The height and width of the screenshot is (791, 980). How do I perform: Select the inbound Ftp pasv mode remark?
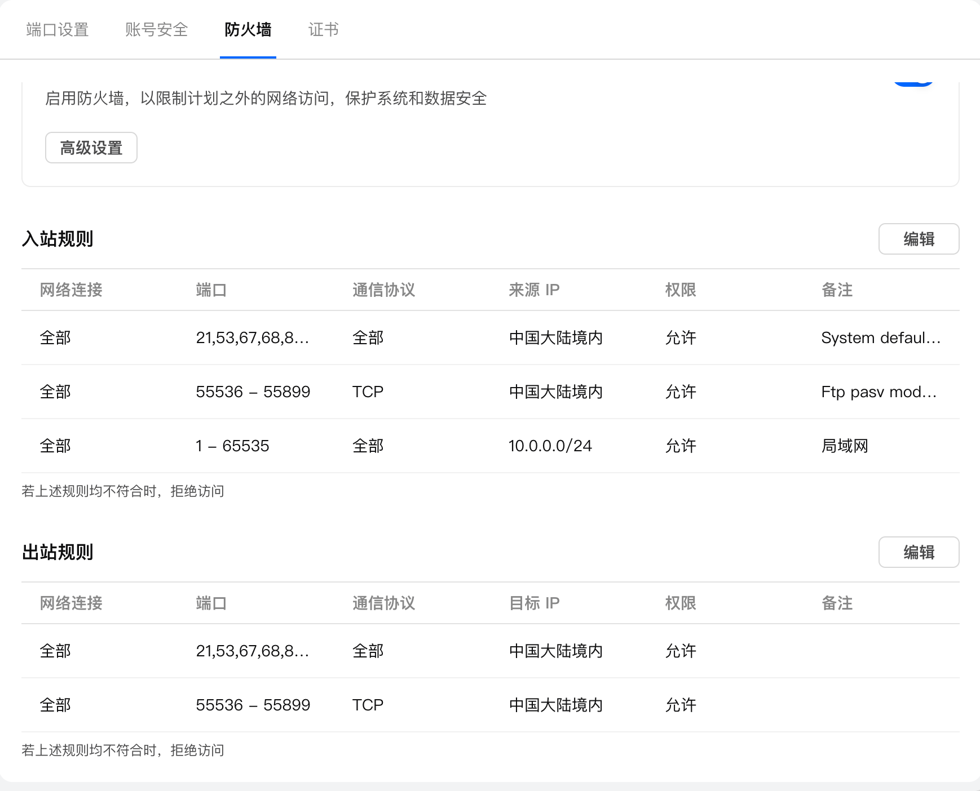(x=879, y=392)
